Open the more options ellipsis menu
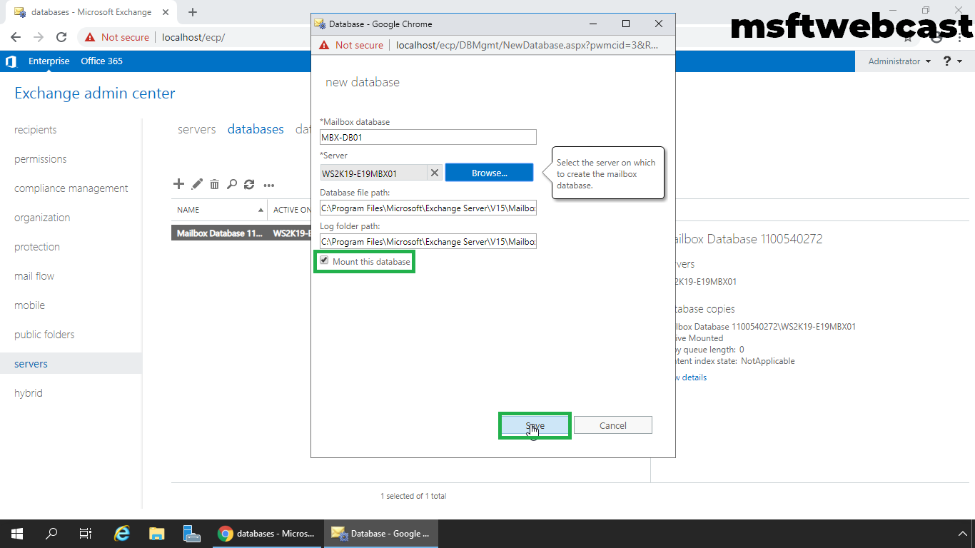The width and height of the screenshot is (975, 548). (x=269, y=185)
